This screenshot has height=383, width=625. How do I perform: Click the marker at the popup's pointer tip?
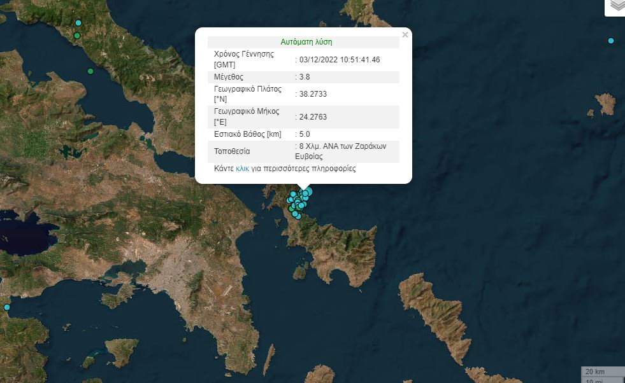(x=303, y=191)
